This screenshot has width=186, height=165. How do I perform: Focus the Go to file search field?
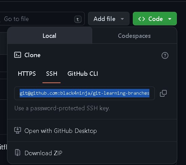pos(42,19)
